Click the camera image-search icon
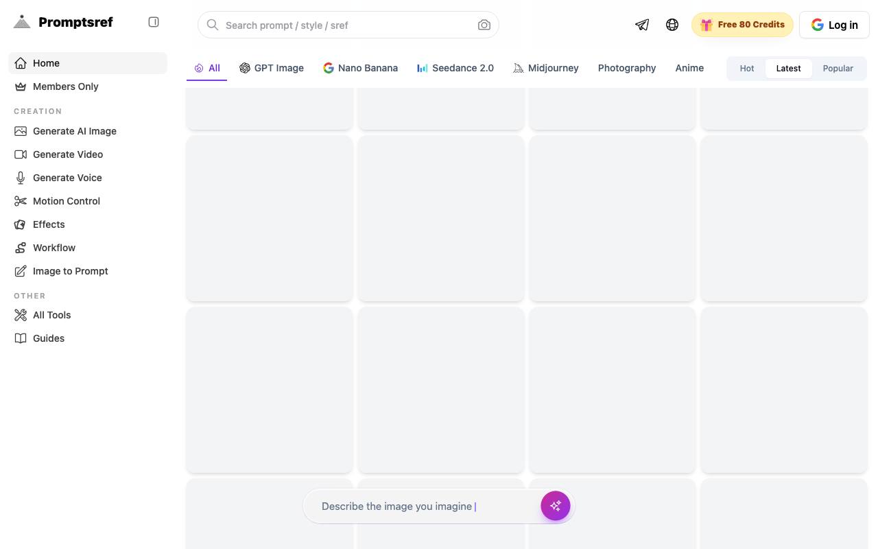Screen dimensions: 878x549 [484, 25]
